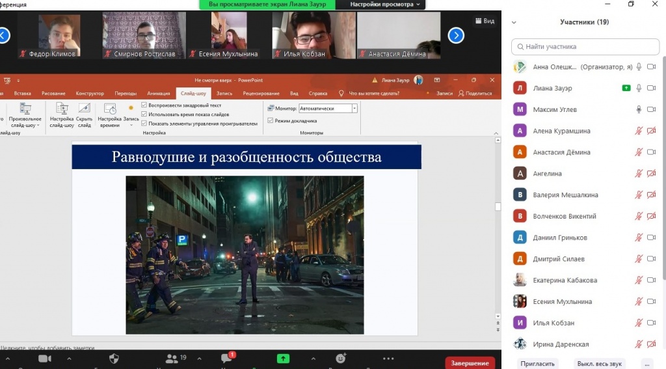Click the green share screen icon
The height and width of the screenshot is (369, 666).
point(283,359)
